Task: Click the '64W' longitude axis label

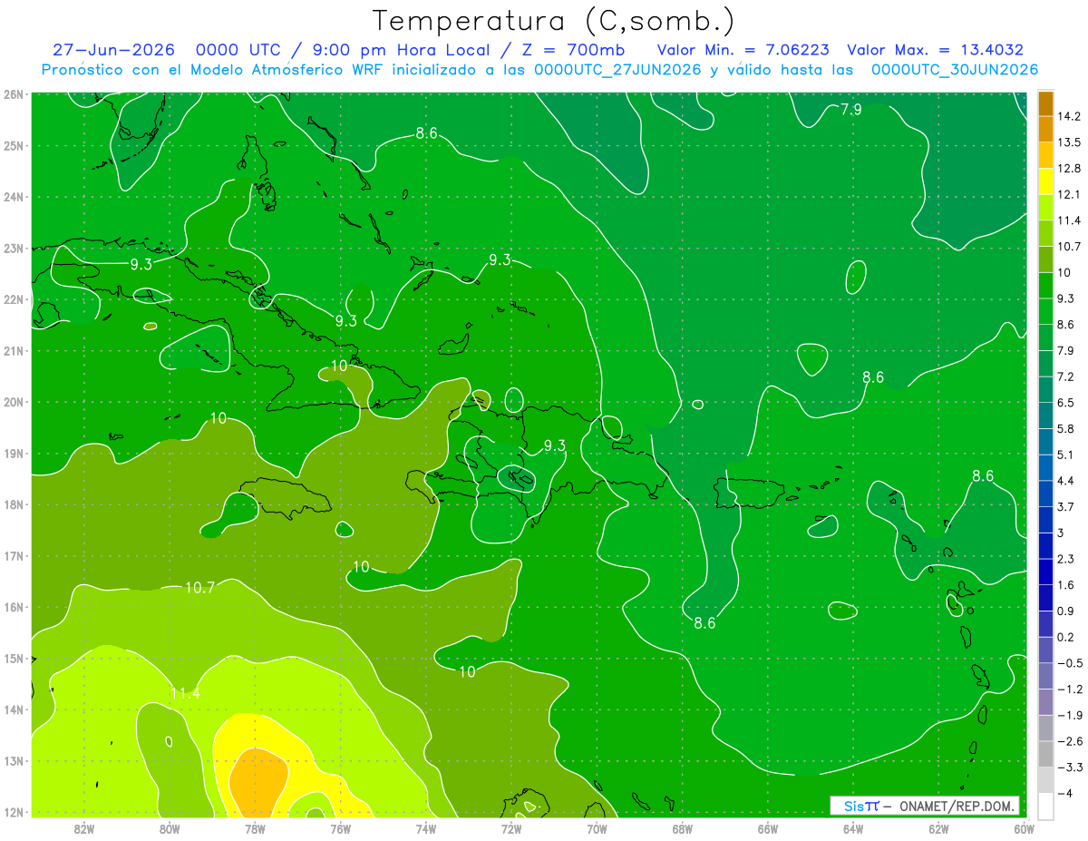Action: tap(852, 828)
